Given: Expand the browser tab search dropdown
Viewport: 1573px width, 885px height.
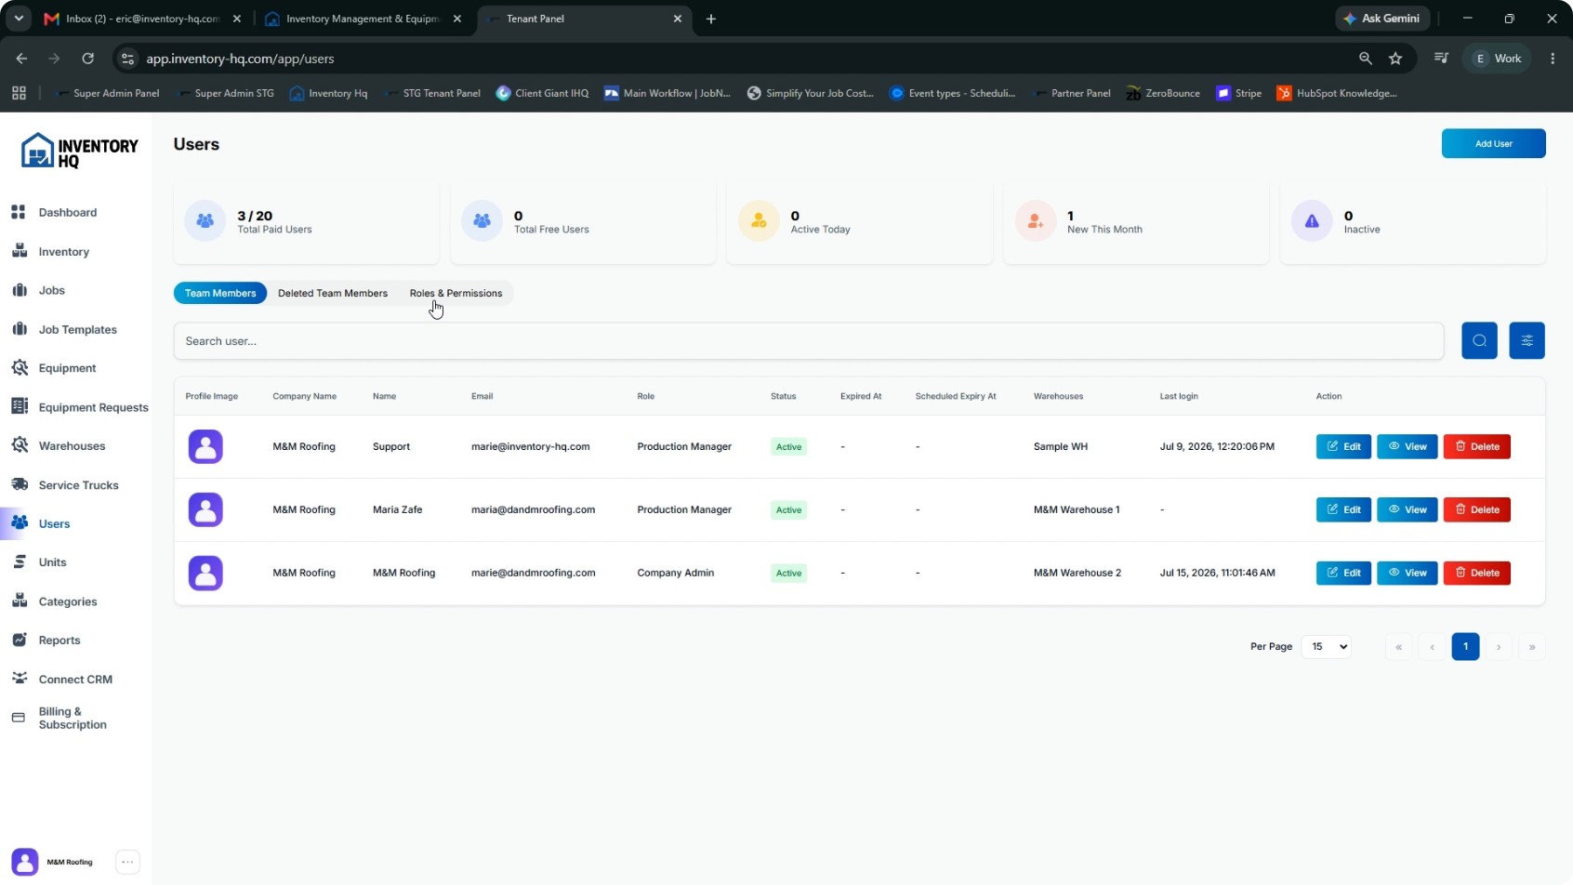Looking at the screenshot, I should 19,19.
